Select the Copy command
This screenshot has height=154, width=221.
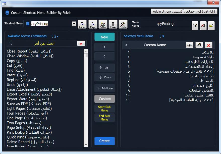click(44, 61)
